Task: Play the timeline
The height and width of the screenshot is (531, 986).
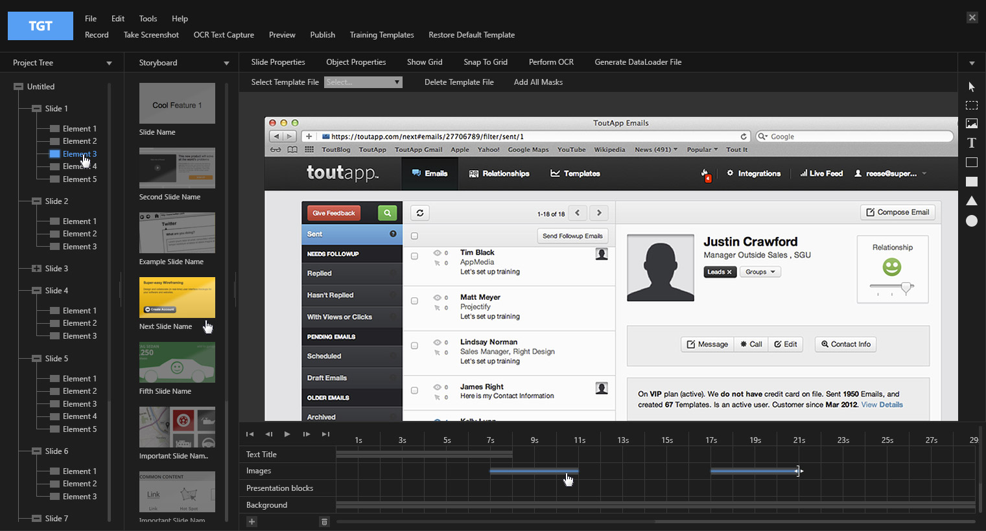Action: pyautogui.click(x=287, y=434)
